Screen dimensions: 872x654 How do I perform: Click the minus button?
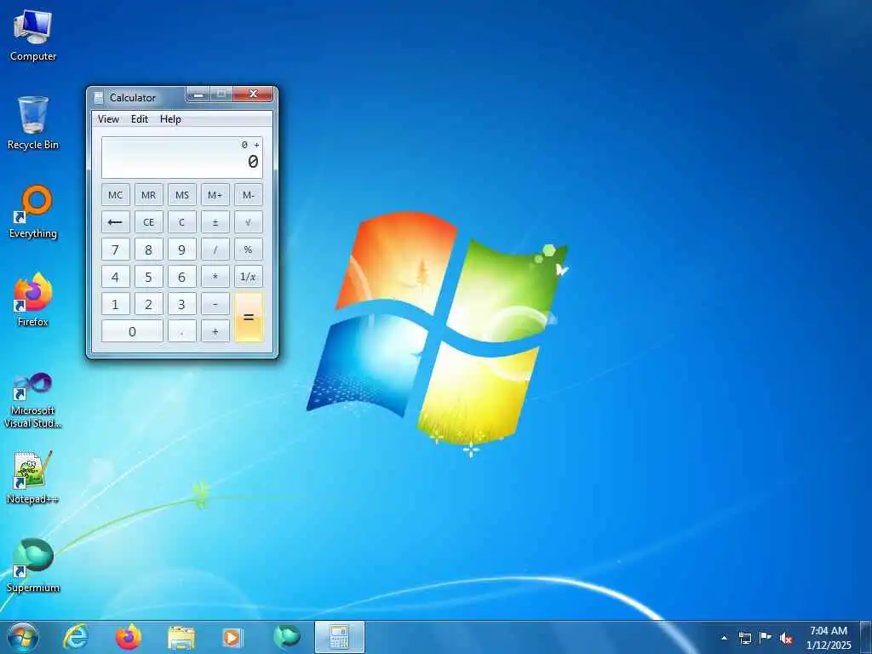(x=215, y=304)
